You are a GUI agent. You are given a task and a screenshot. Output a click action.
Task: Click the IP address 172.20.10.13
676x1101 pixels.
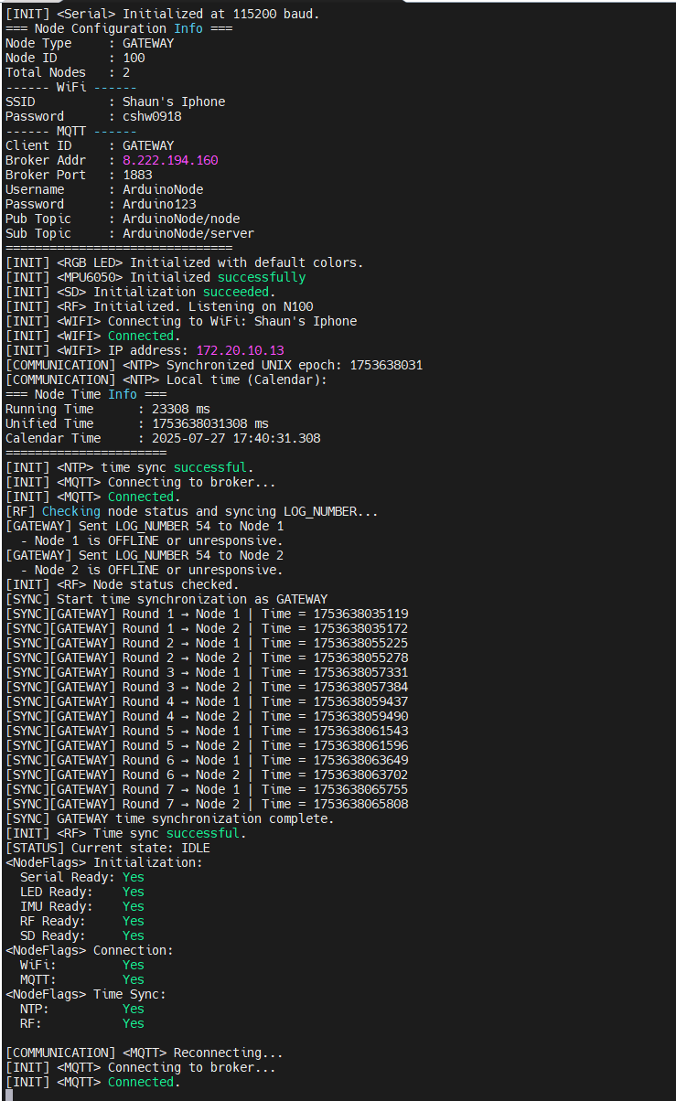pyautogui.click(x=240, y=350)
